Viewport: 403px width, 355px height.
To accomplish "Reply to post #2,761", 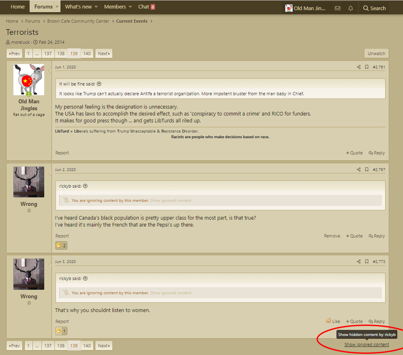I will tap(377, 153).
